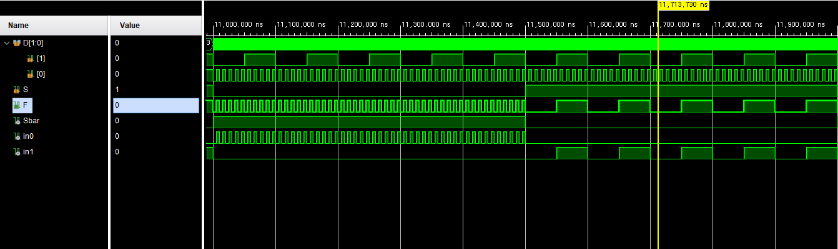This screenshot has height=249, width=838.
Task: Select the highlighted value cell of F
Action: point(156,105)
